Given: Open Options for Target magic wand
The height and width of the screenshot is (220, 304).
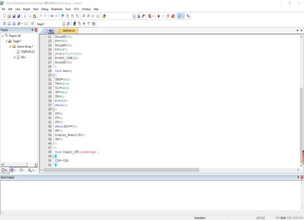Looking at the screenshot, I should 68,24.
